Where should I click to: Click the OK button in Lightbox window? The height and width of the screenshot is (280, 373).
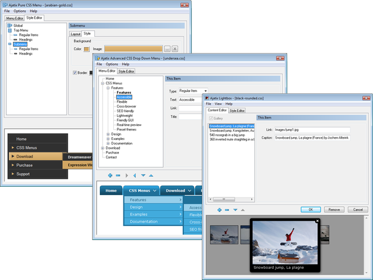tap(311, 210)
